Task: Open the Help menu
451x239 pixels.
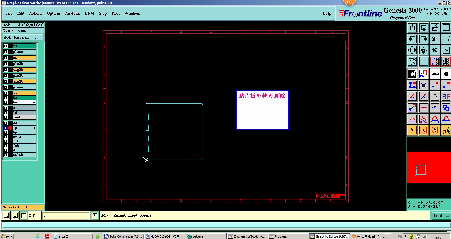Action: (x=327, y=13)
